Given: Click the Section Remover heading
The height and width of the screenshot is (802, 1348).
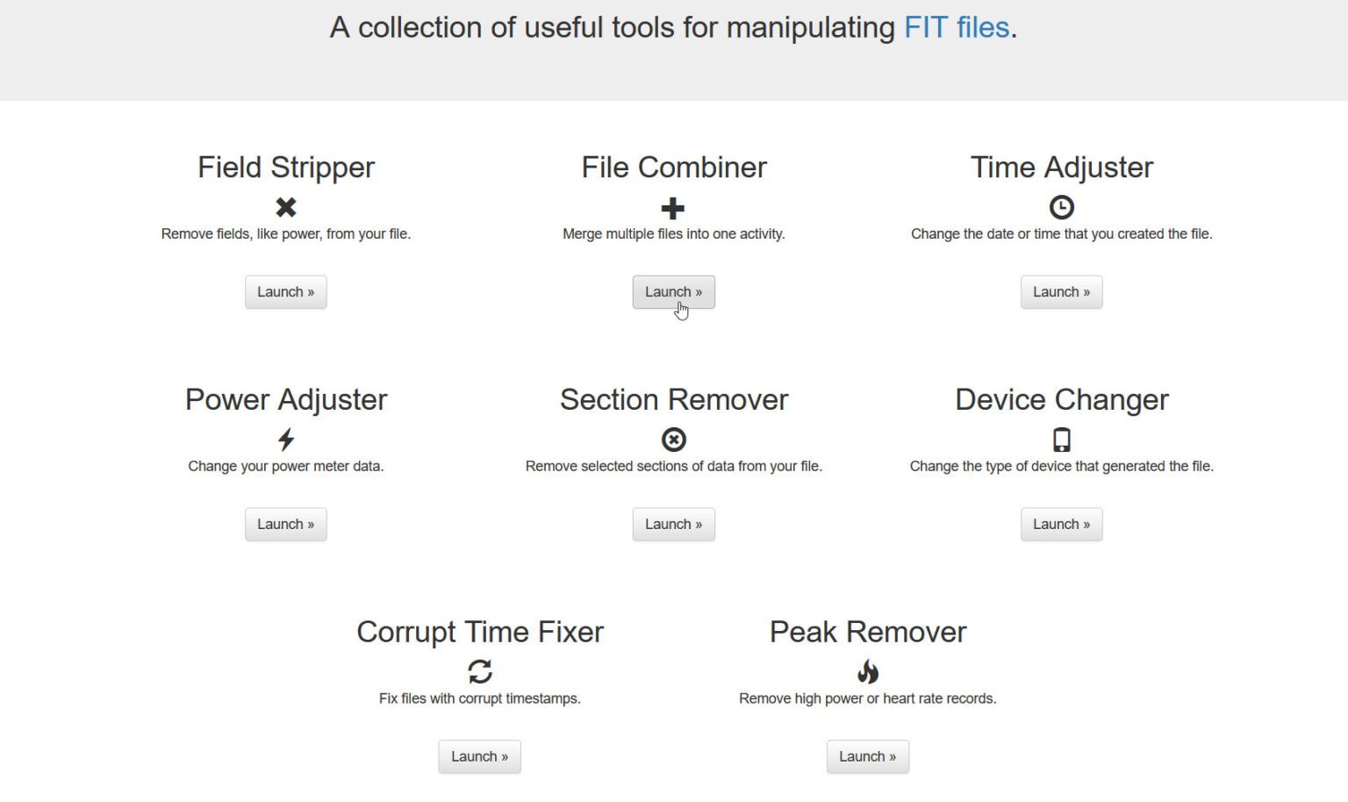Looking at the screenshot, I should click(674, 399).
